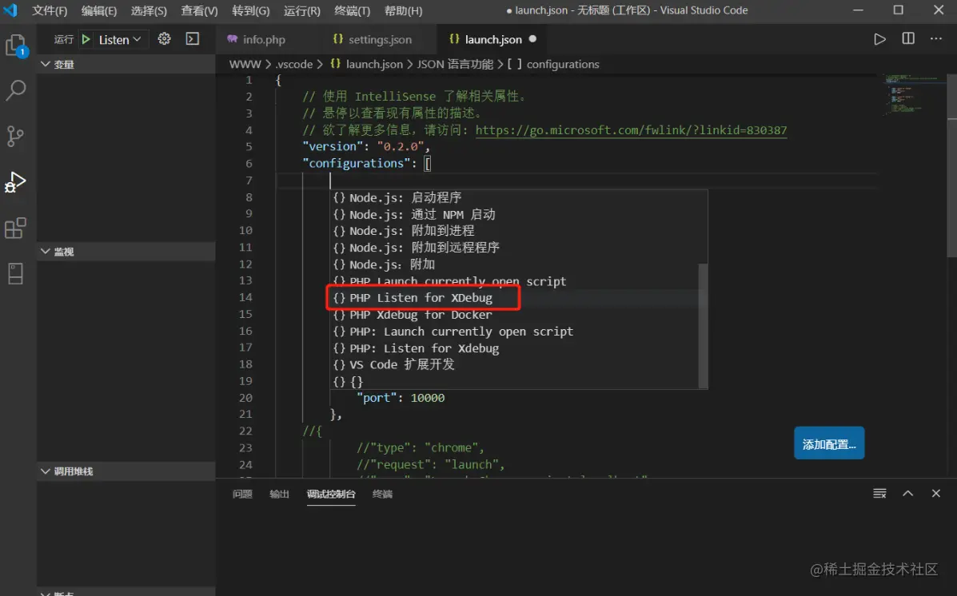The height and width of the screenshot is (596, 957).
Task: Open the 转到(G) menu
Action: coord(250,10)
